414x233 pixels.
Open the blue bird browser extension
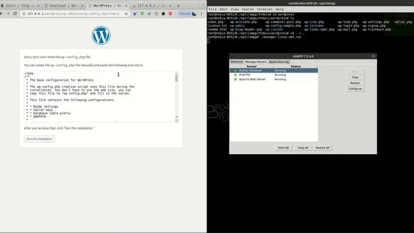coord(135,14)
